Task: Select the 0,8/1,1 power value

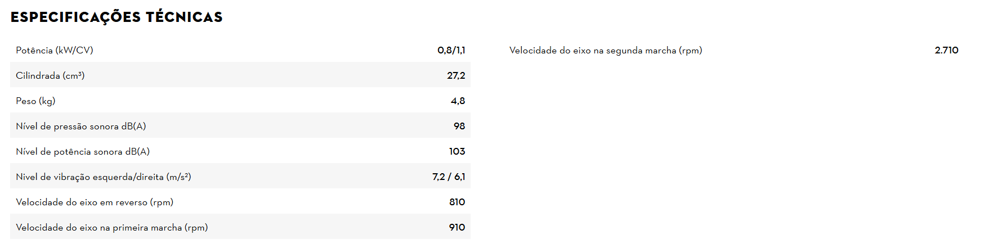Action: (451, 51)
